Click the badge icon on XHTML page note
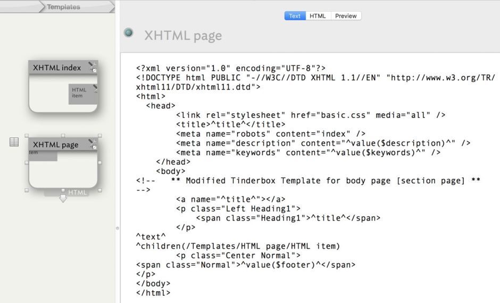Viewport: 500px width, 303px height. point(93,143)
